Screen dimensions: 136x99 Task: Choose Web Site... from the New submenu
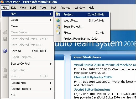coord(82,20)
